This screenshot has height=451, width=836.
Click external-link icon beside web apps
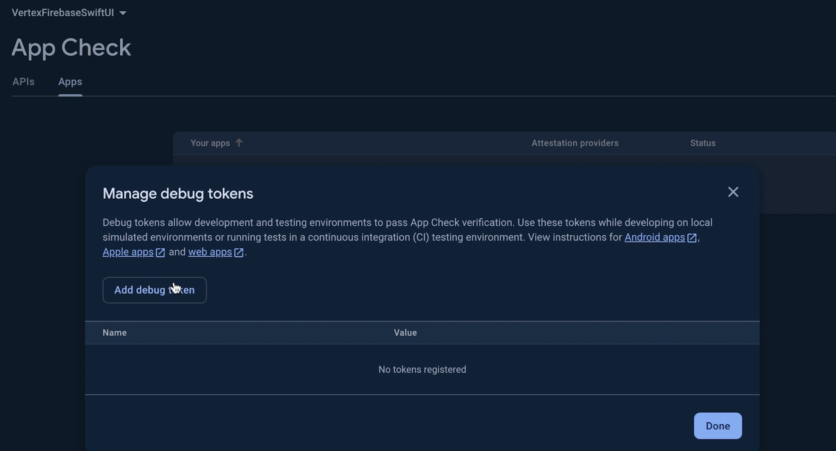(239, 252)
